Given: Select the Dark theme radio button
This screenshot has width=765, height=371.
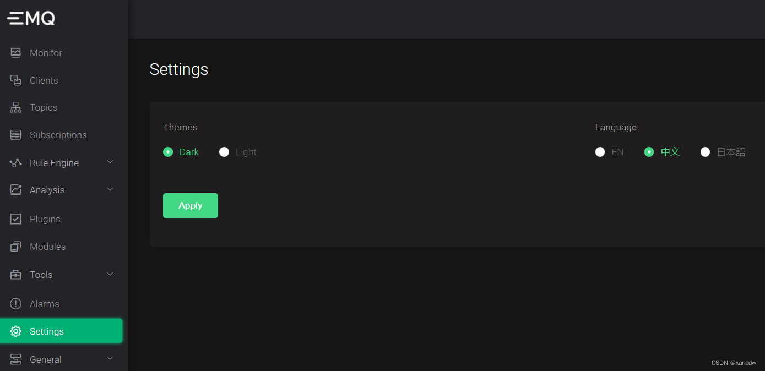Looking at the screenshot, I should tap(168, 152).
